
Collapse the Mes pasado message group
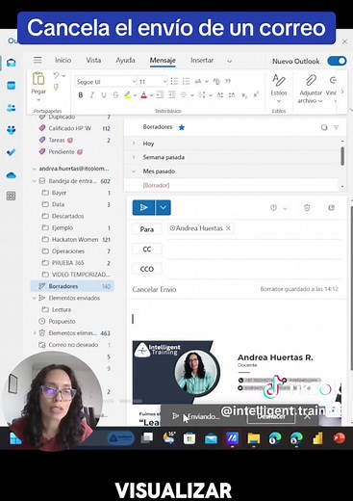(x=134, y=171)
